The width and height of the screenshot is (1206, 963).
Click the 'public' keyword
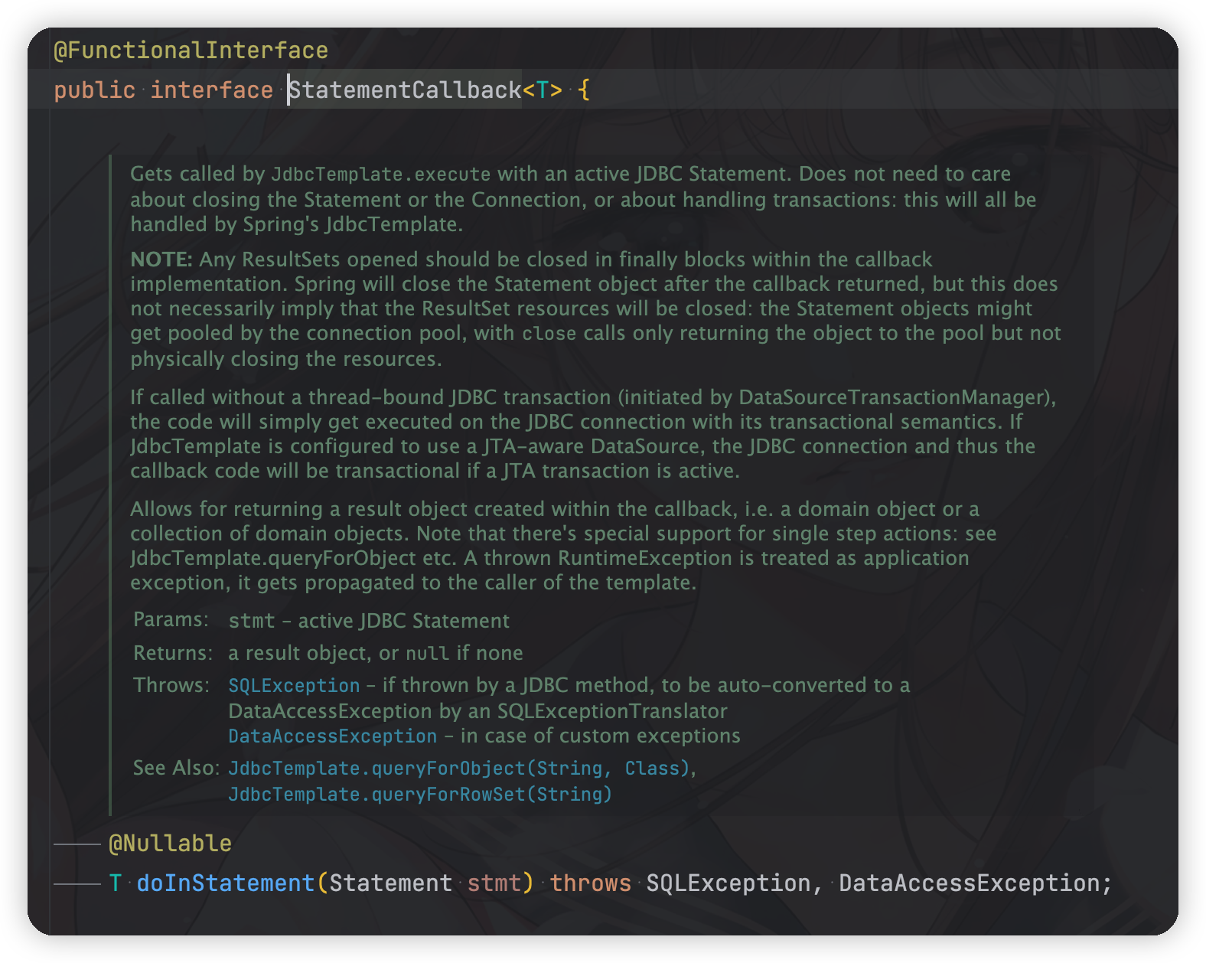94,90
